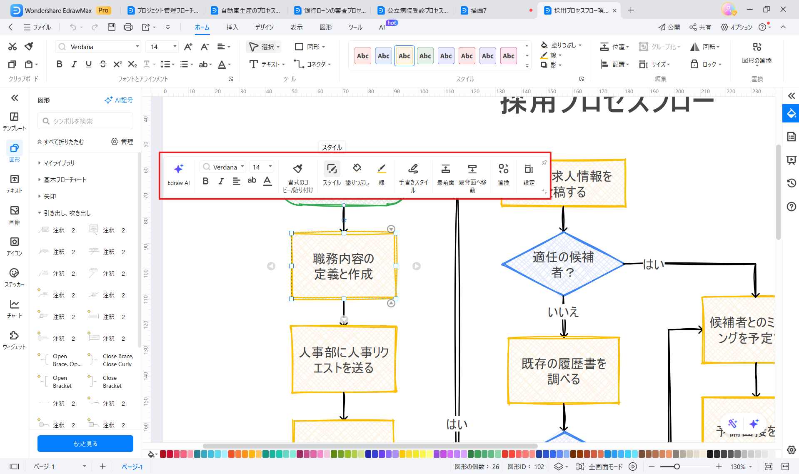Open the ribbon font size dropdown
The image size is (799, 474).
[175, 47]
